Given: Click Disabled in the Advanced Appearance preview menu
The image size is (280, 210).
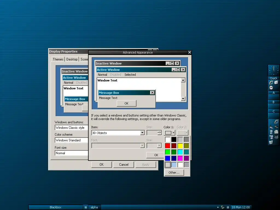Looking at the screenshot, I should [116, 75].
